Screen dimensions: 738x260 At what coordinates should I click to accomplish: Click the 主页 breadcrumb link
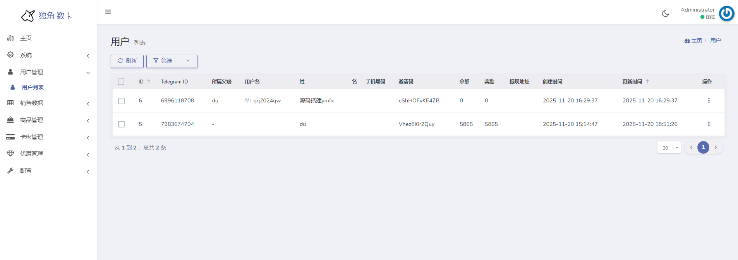696,41
